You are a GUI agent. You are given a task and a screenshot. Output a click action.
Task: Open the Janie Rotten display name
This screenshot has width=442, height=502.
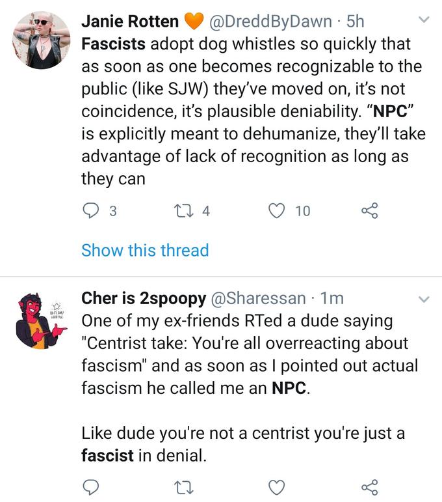pyautogui.click(x=130, y=21)
